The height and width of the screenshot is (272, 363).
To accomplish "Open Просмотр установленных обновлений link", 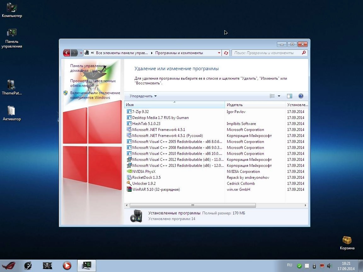I will click(x=93, y=83).
